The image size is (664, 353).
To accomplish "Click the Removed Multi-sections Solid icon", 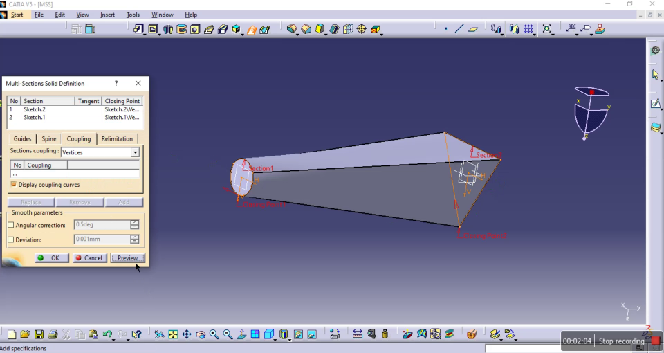I will click(265, 29).
